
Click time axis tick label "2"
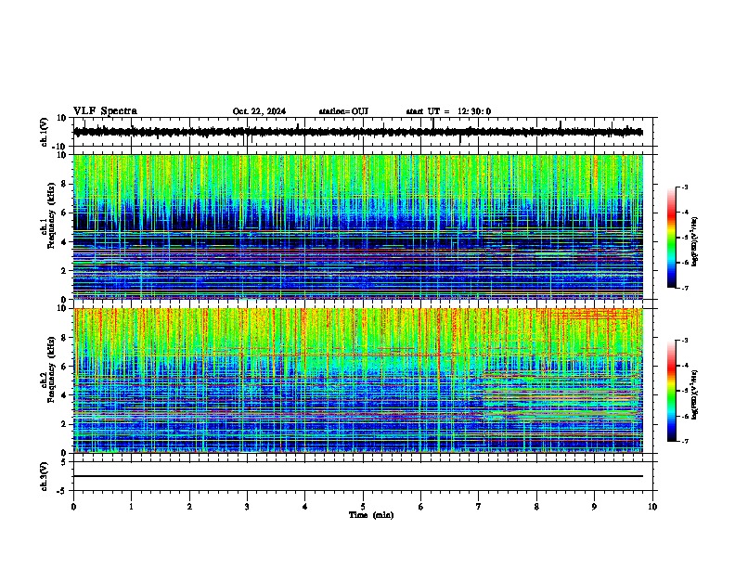[189, 507]
